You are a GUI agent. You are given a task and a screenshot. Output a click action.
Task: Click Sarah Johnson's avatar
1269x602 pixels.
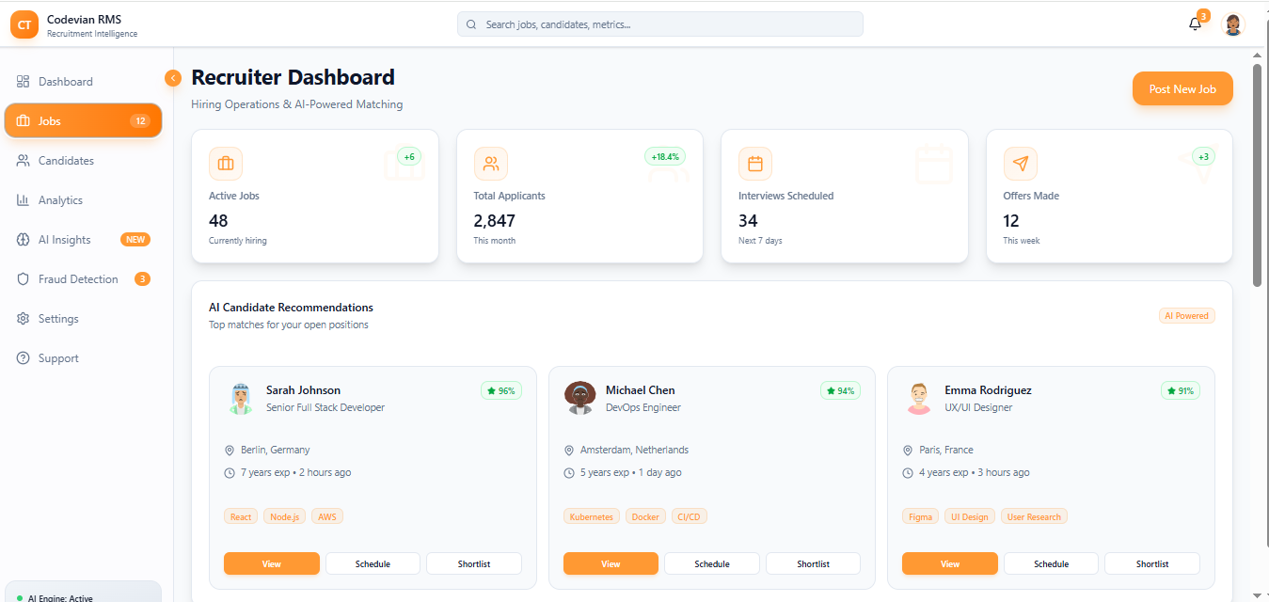[241, 398]
